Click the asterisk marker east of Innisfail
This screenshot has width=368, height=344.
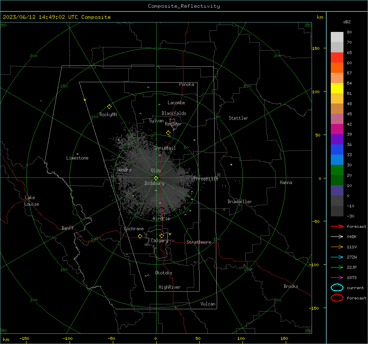pyautogui.click(x=194, y=140)
